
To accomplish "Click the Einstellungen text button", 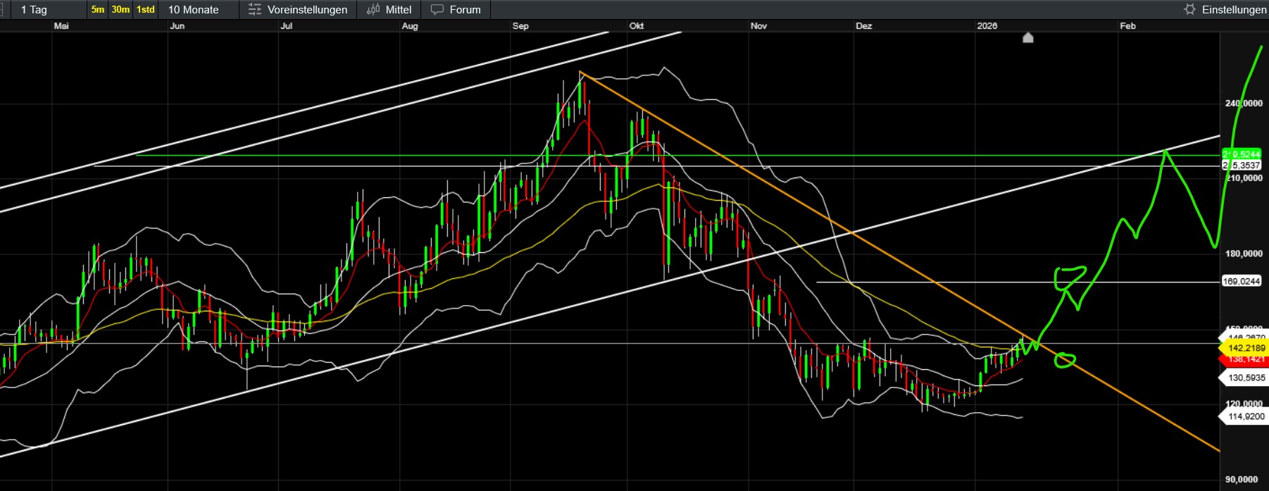I will click(1234, 10).
